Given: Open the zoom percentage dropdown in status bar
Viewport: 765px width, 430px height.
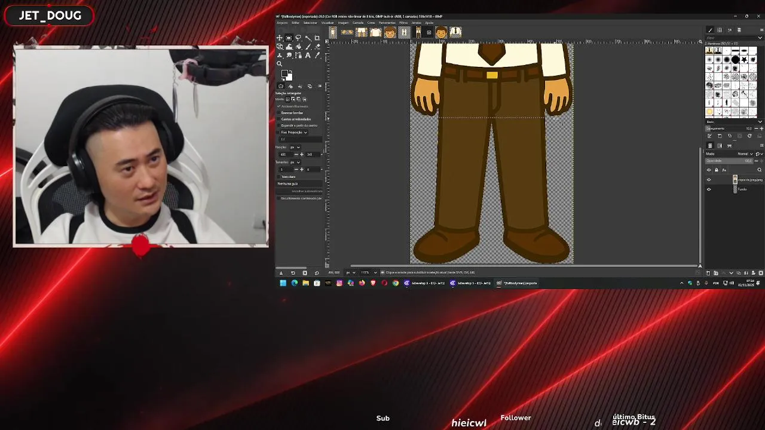Looking at the screenshot, I should (375, 272).
